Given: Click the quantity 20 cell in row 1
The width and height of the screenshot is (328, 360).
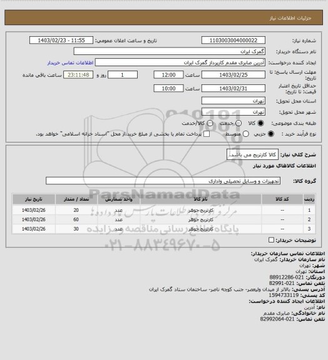Looking at the screenshot, I should pyautogui.click(x=76, y=210).
